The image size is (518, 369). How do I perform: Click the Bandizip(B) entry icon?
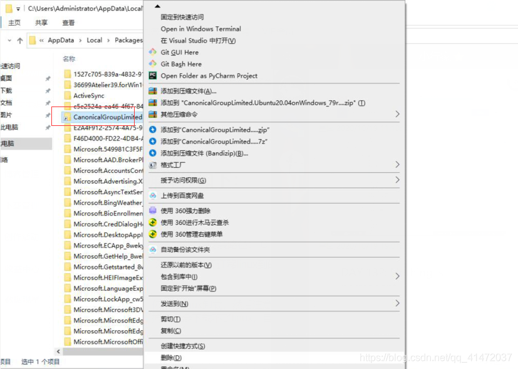(x=153, y=153)
